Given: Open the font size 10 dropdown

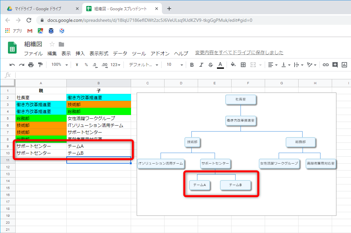Looking at the screenshot, I should tap(175, 65).
